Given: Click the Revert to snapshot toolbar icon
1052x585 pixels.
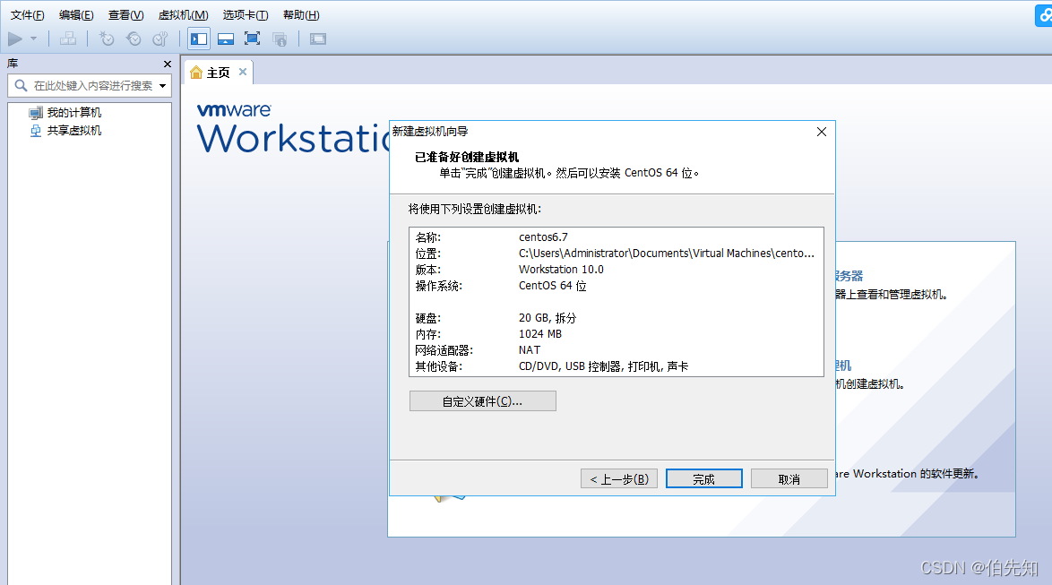Looking at the screenshot, I should (134, 39).
